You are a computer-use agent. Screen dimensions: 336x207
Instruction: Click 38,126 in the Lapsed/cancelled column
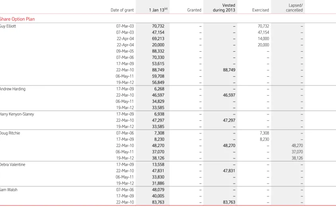point(297,158)
